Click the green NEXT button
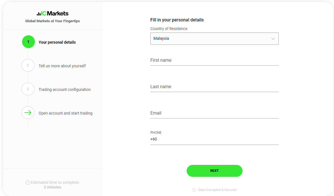334x196 pixels. click(215, 171)
